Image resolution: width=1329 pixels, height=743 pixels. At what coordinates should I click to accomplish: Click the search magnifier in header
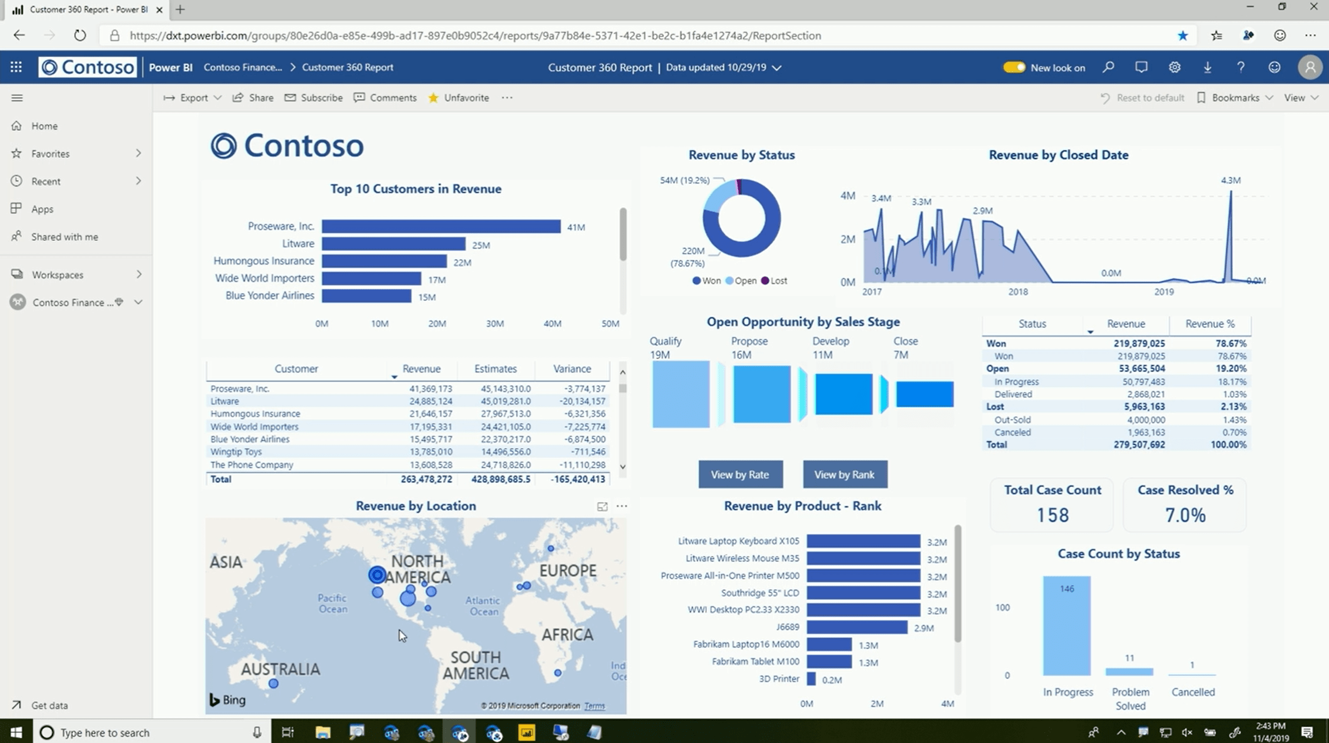coord(1108,67)
